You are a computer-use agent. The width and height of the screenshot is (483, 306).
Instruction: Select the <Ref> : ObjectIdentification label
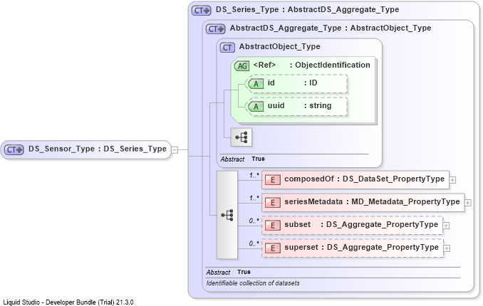point(311,65)
